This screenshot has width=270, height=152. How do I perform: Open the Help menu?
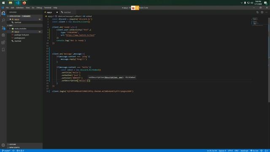55,8
